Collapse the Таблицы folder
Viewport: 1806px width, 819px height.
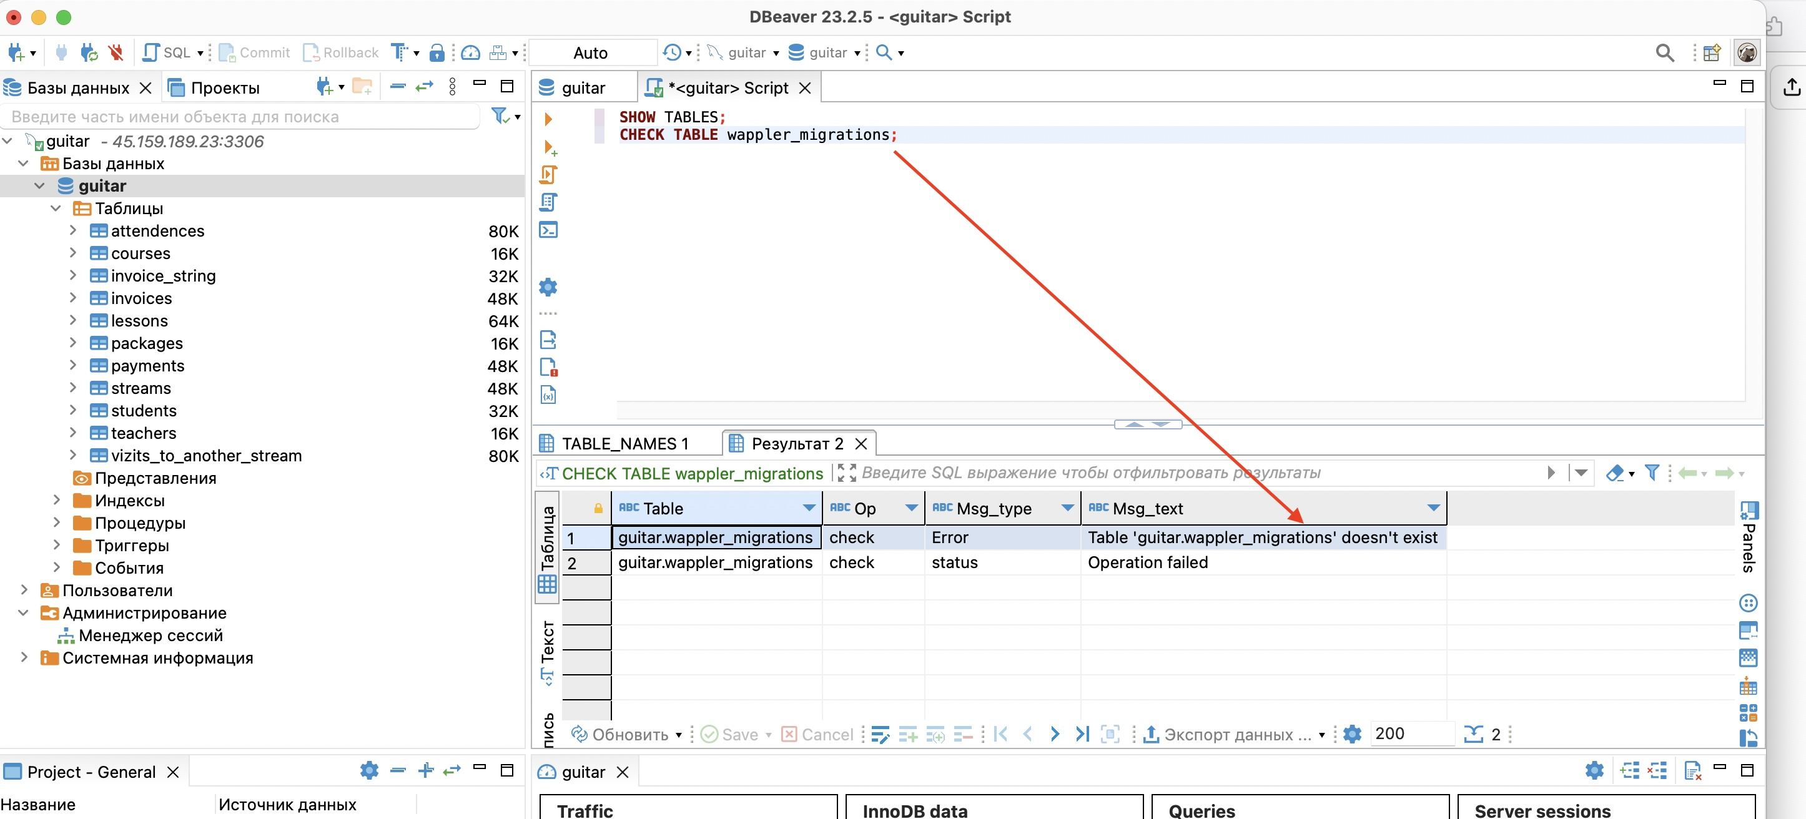click(x=56, y=208)
